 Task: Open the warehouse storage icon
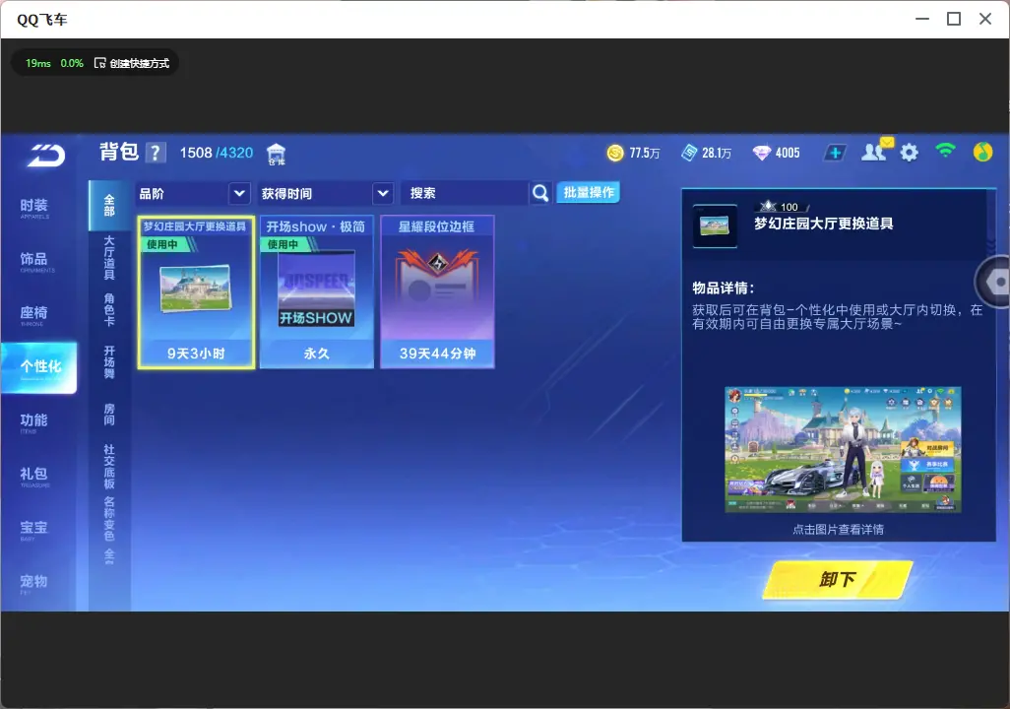coord(276,154)
